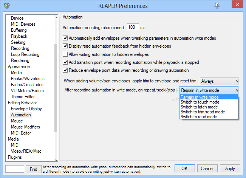This screenshot has width=246, height=178.
Task: Click the category list scrollbar thumb
Action: (x=56, y=88)
